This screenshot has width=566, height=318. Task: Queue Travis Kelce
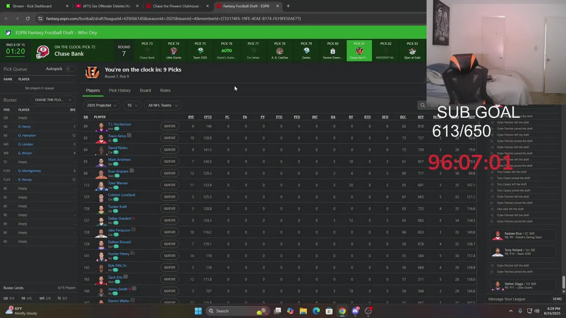pos(170,138)
